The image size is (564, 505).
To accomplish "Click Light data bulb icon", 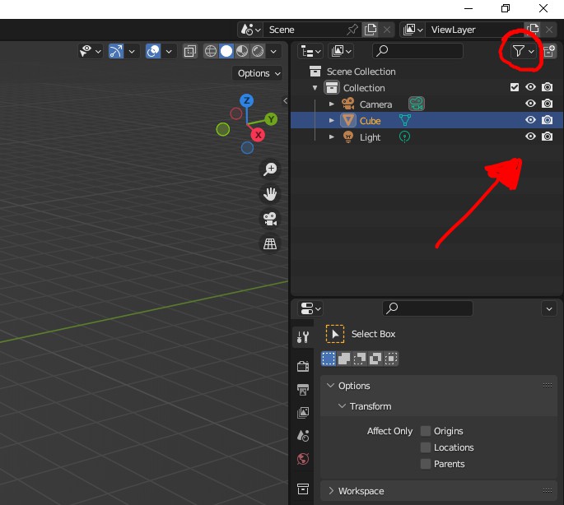I will 404,137.
